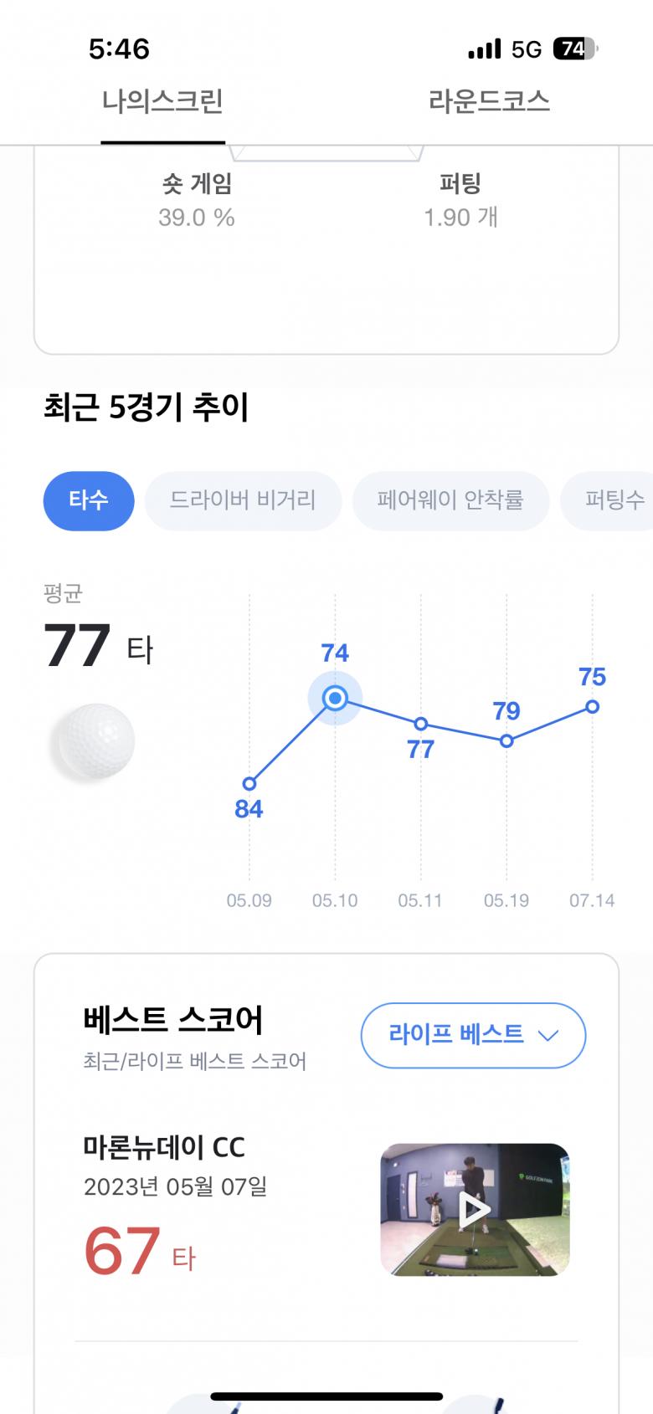Tap the 84 score data point

[249, 784]
